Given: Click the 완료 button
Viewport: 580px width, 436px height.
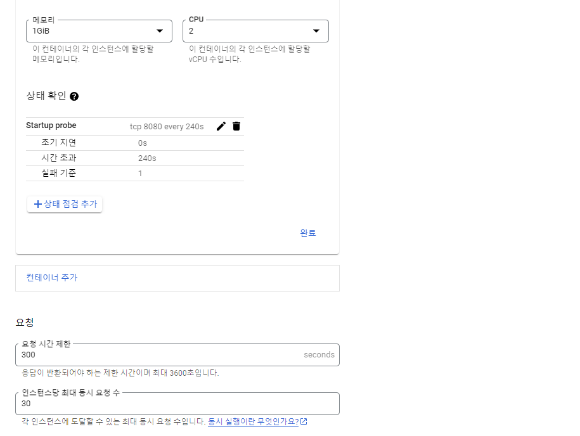Looking at the screenshot, I should 308,233.
